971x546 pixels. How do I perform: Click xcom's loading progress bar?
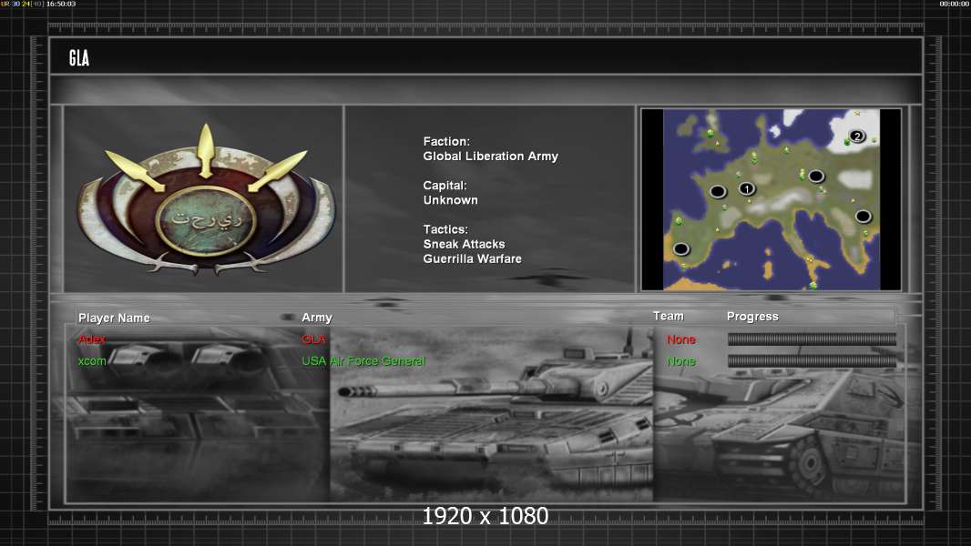pos(812,361)
